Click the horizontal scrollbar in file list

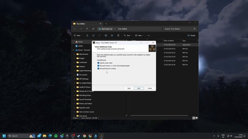[159, 115]
